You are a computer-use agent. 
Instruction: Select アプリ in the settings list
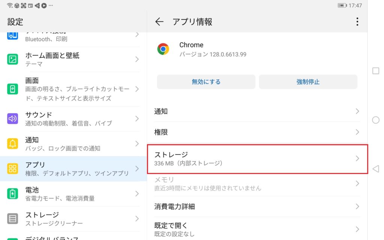pos(73,169)
